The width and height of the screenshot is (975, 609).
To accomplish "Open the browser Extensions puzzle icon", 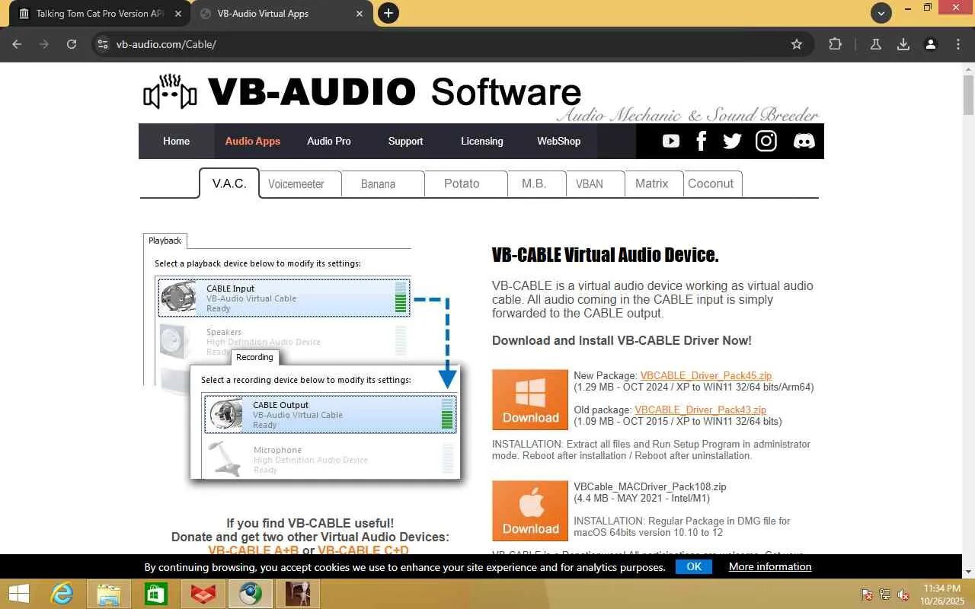I will (x=836, y=44).
